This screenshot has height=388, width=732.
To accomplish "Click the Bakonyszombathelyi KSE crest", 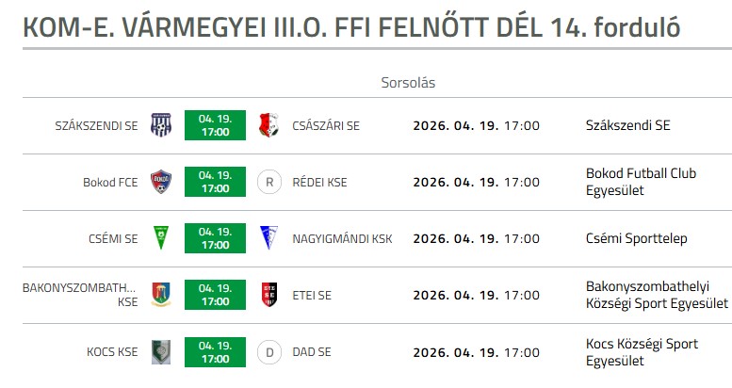I will [161, 295].
